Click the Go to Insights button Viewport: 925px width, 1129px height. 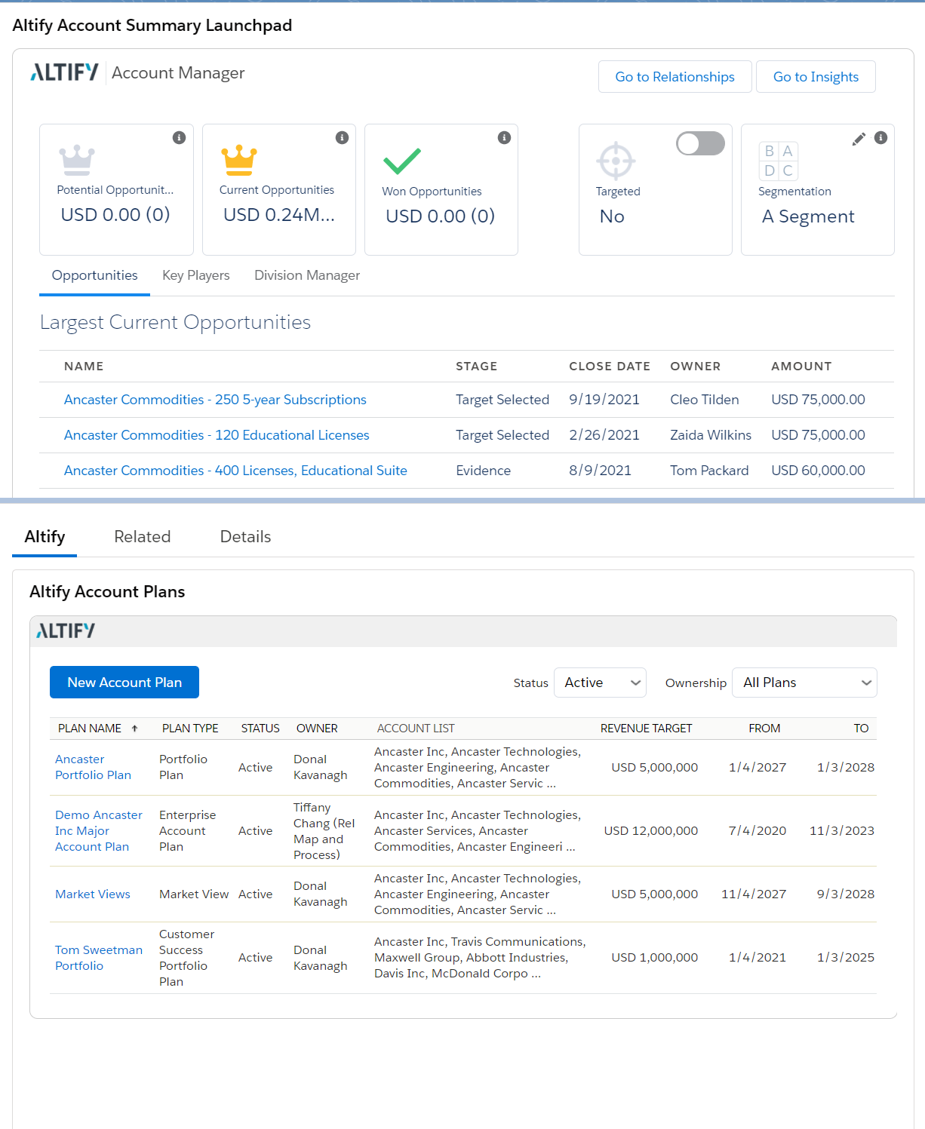point(816,77)
